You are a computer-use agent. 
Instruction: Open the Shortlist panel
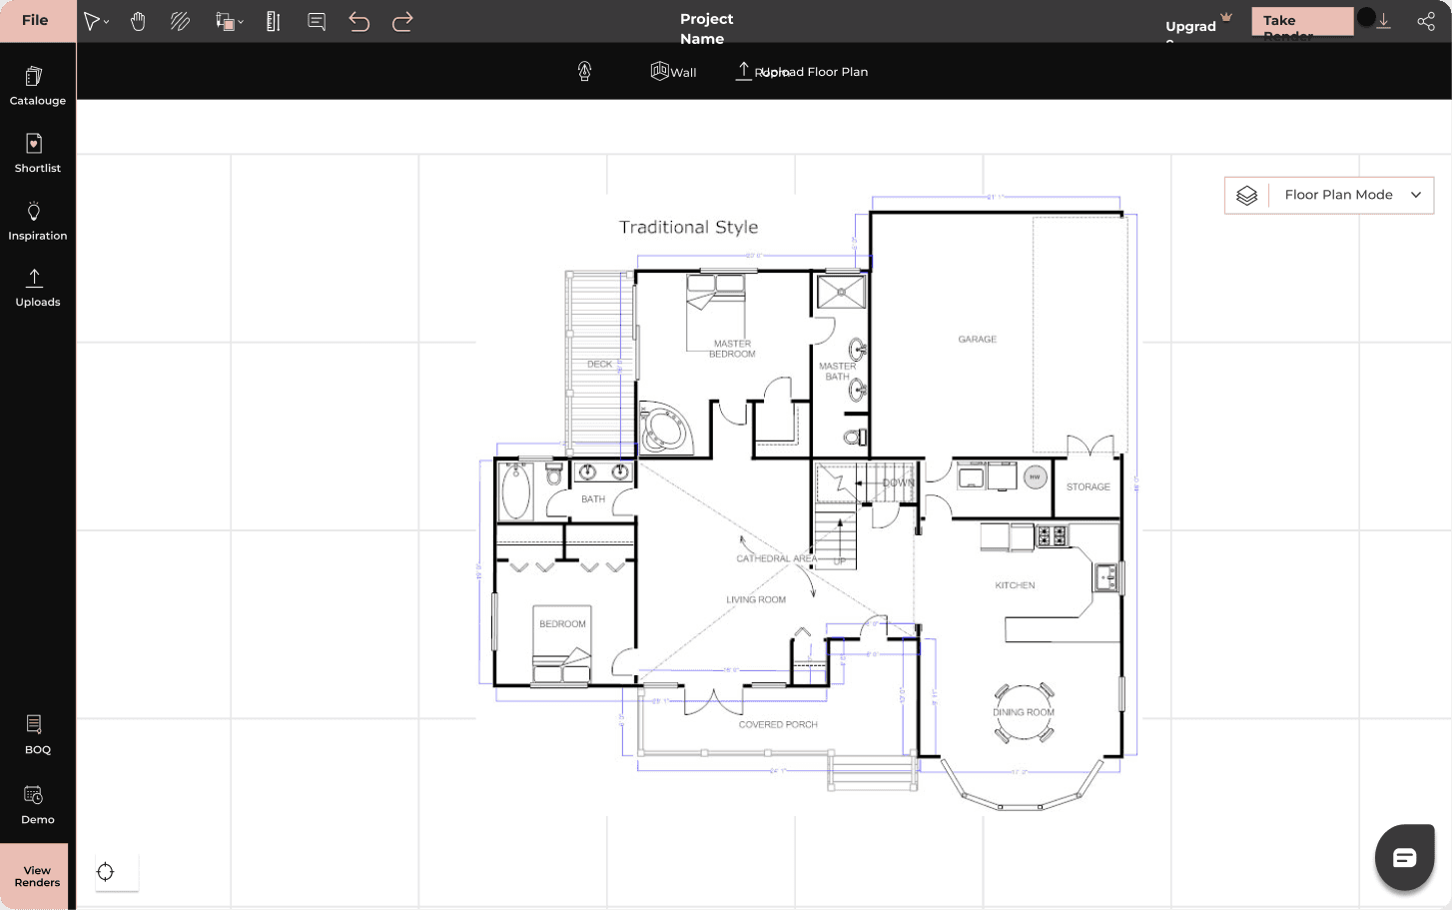point(38,154)
